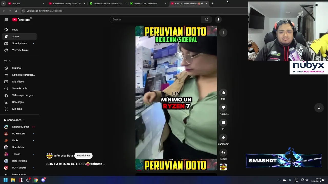The width and height of the screenshot is (328, 184).
Task: Open the YouTube hamburger guide menu
Action: click(x=6, y=20)
